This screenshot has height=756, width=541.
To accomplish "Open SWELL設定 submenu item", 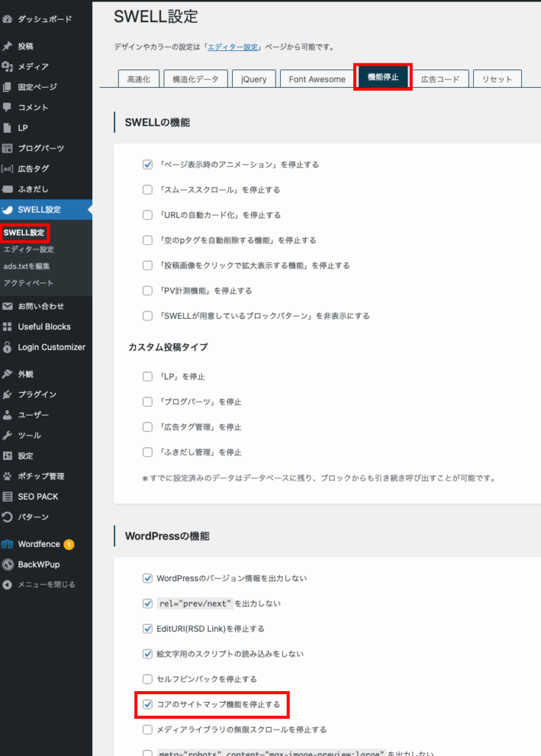I will pyautogui.click(x=24, y=233).
